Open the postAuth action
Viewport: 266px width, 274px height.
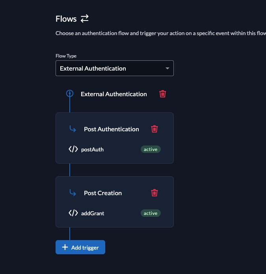pyautogui.click(x=92, y=149)
